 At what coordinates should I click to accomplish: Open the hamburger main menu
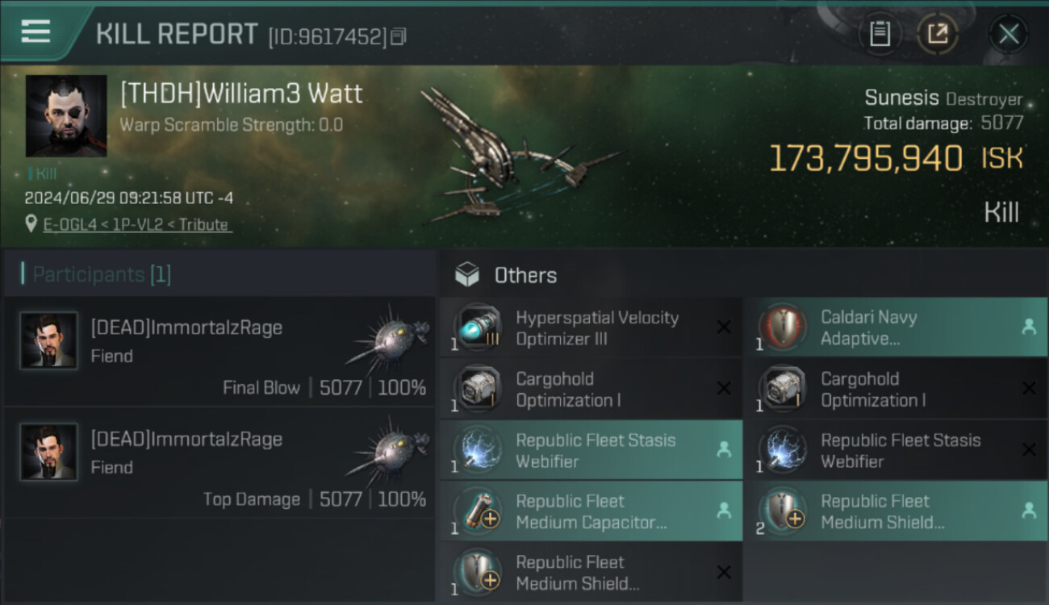(36, 32)
